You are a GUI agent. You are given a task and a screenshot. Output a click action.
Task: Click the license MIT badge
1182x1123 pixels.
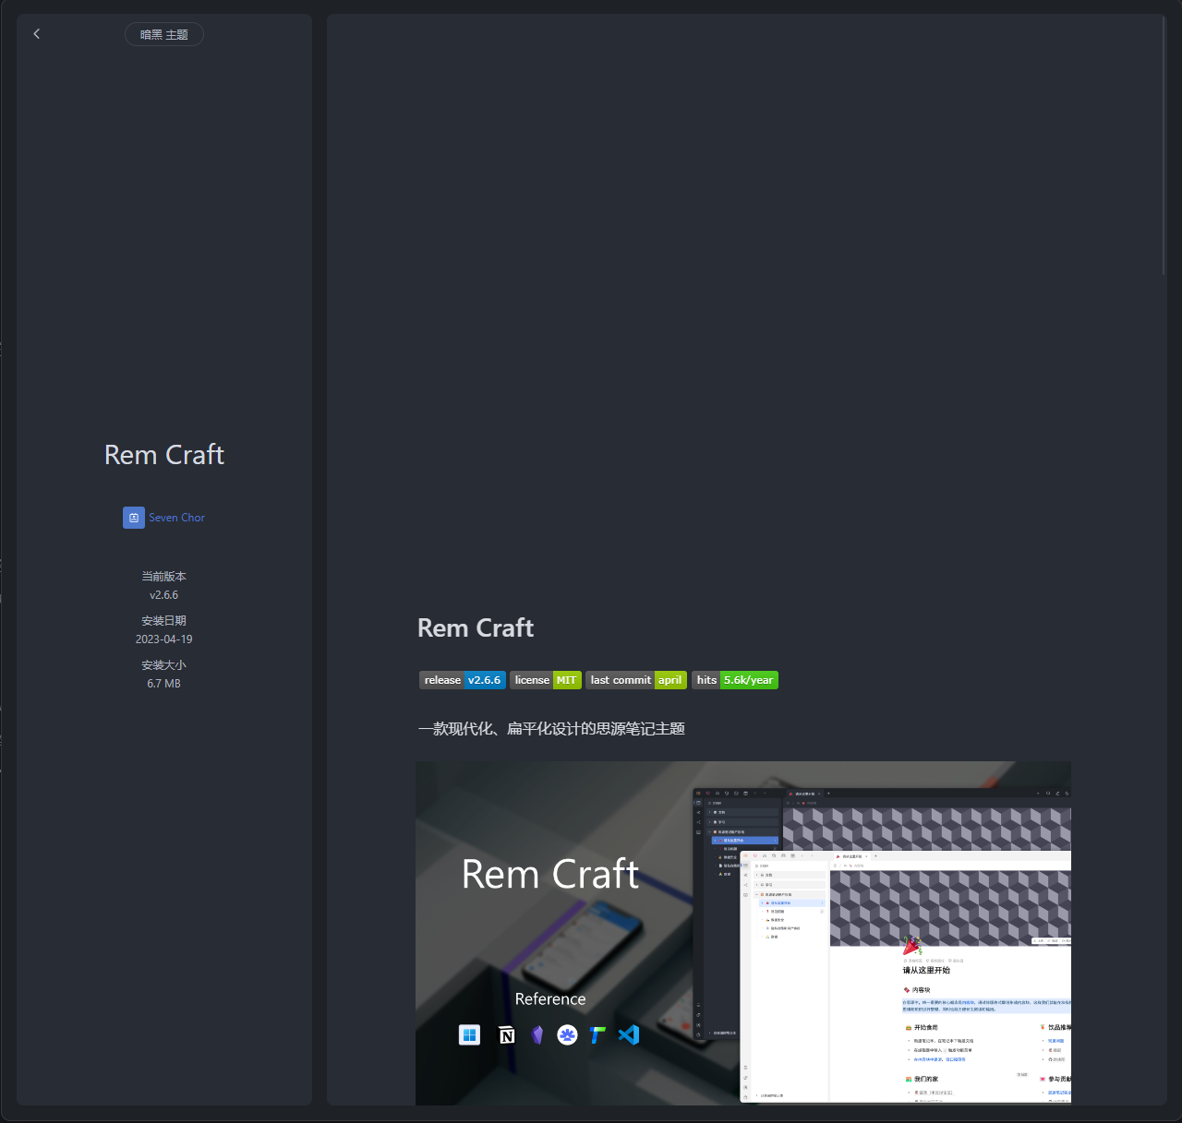545,680
